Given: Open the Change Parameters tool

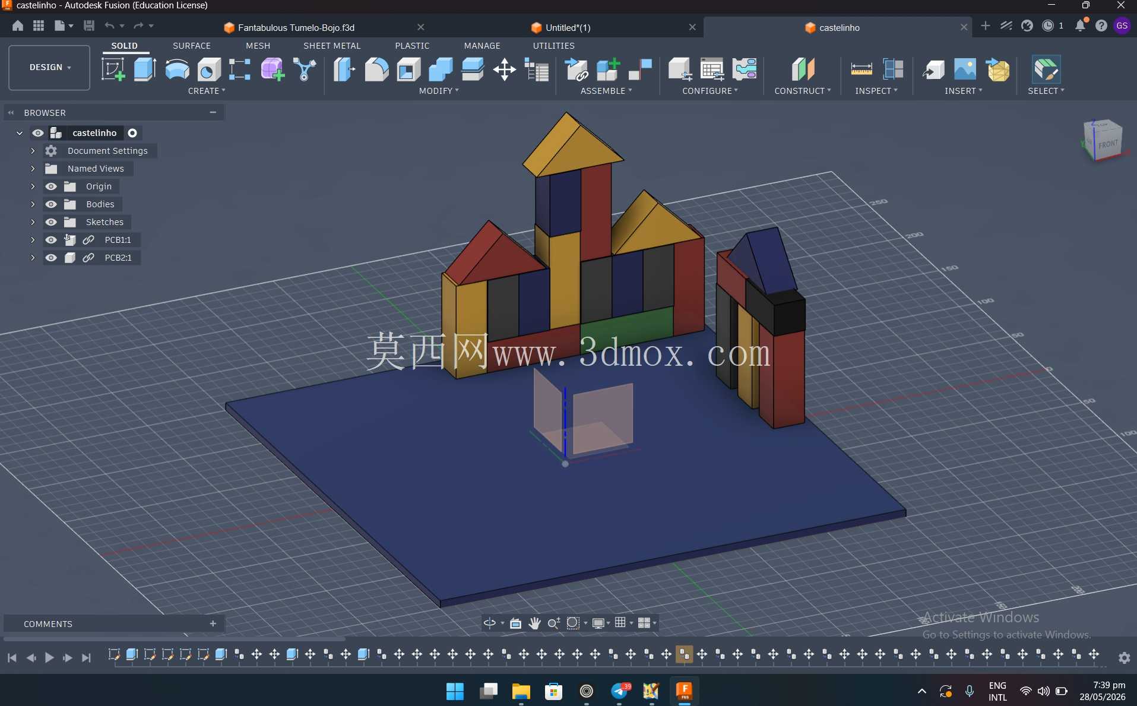Looking at the screenshot, I should click(x=537, y=69).
